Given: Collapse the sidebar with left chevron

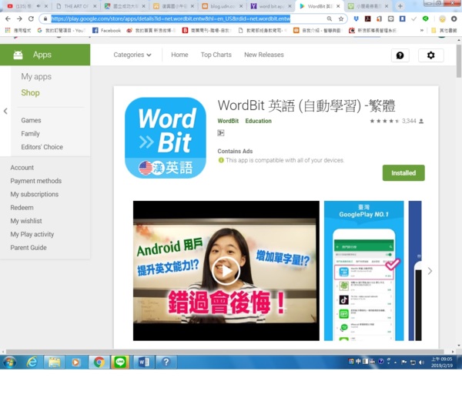Looking at the screenshot, I should pyautogui.click(x=5, y=111).
